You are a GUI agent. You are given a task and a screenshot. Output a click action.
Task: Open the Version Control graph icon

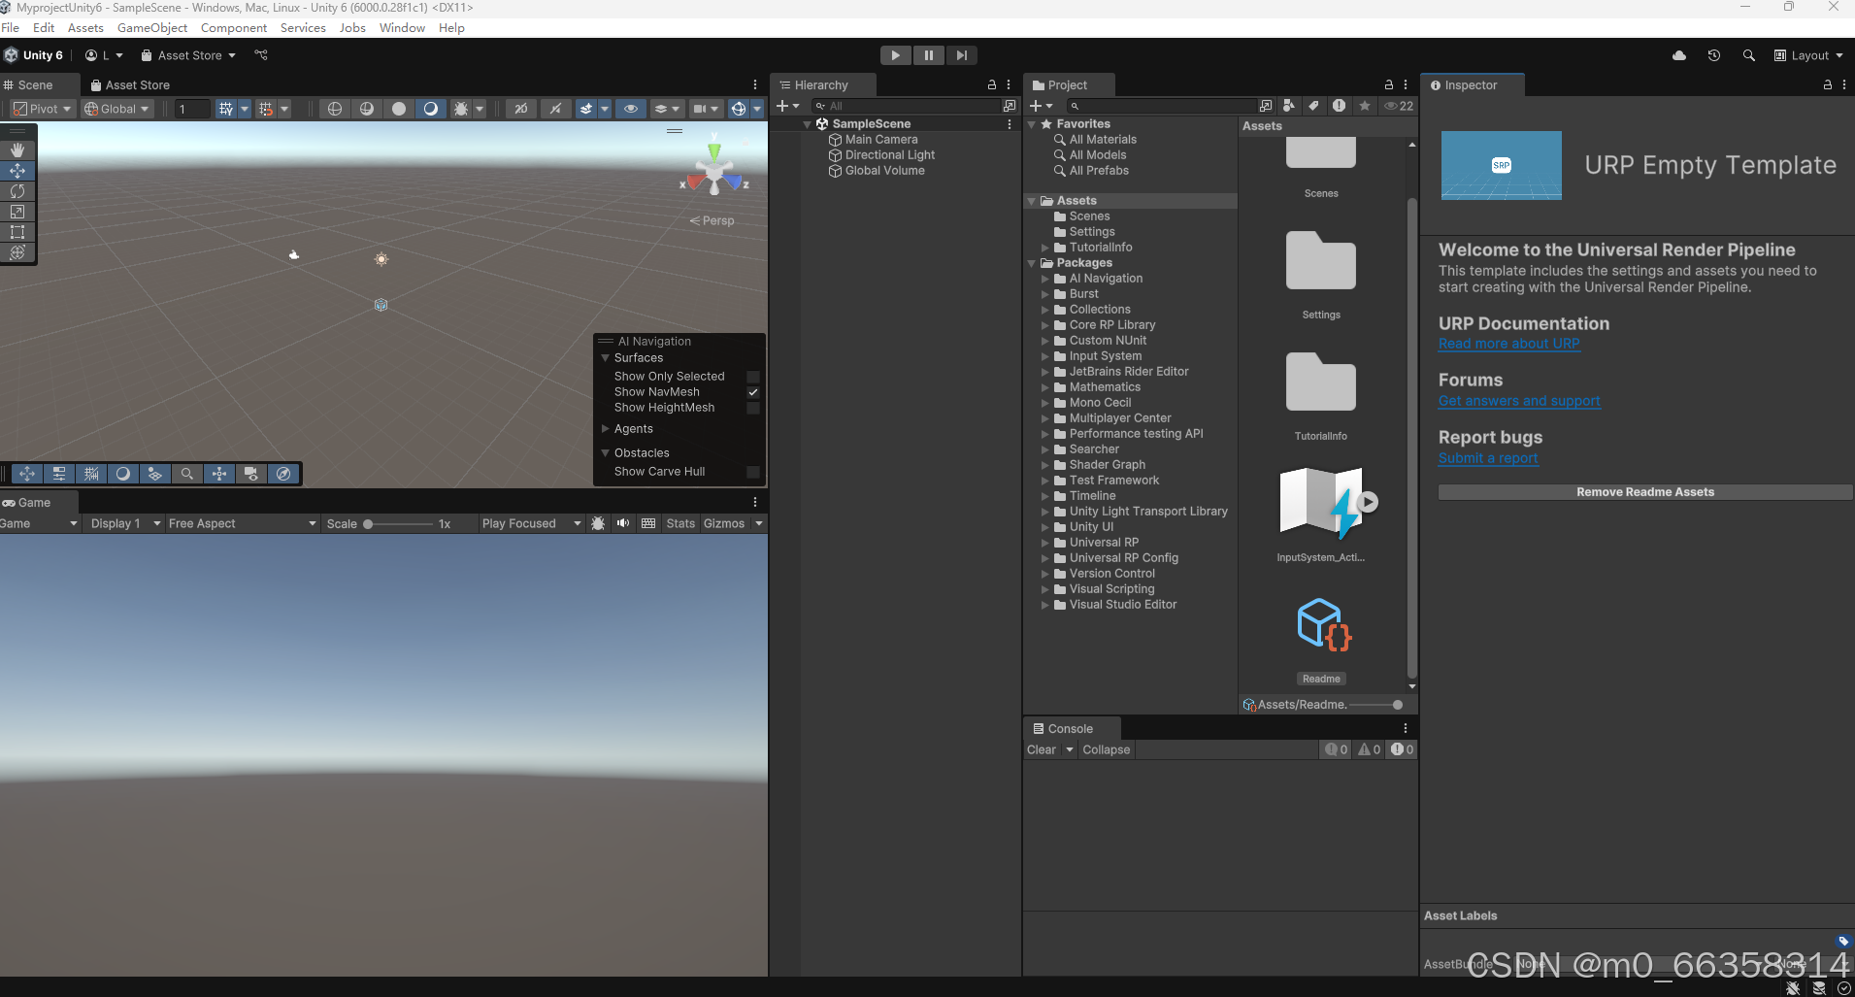(261, 55)
